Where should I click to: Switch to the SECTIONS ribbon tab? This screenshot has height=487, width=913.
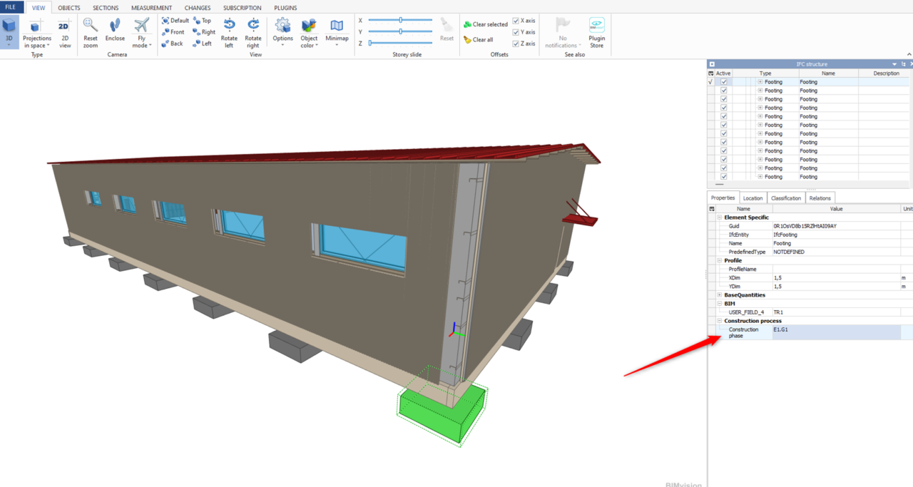coord(106,8)
